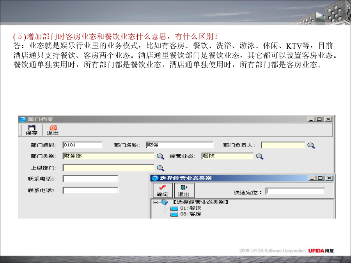Click the folder icon beside 08:客房
This screenshot has width=351, height=263.
pos(174,214)
